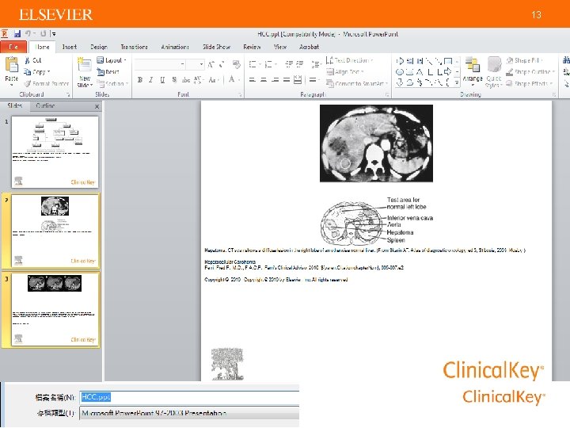Click the Reset slide button
The image size is (570, 428).
(x=108, y=71)
